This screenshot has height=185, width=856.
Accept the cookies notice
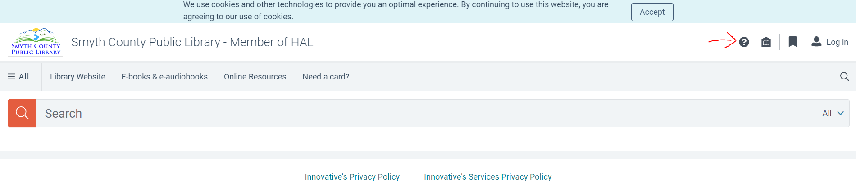click(x=652, y=12)
